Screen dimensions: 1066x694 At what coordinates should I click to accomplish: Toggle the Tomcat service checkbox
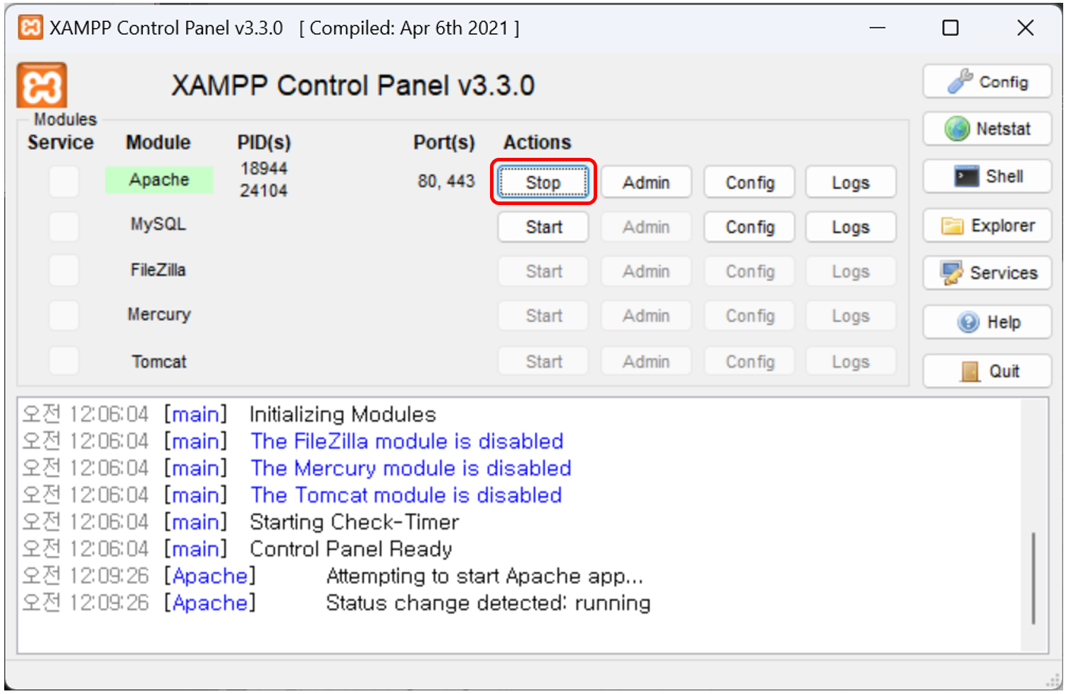[64, 361]
